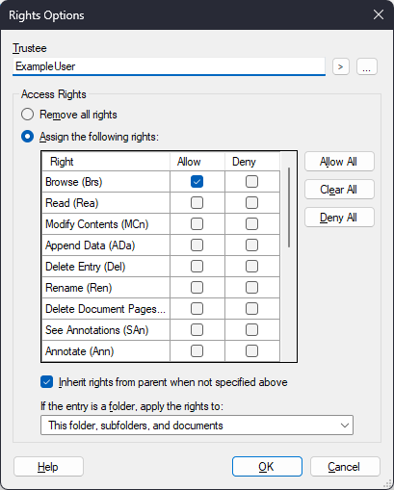The width and height of the screenshot is (394, 490).
Task: Select 'Remove all rights' radio option
Action: [27, 115]
